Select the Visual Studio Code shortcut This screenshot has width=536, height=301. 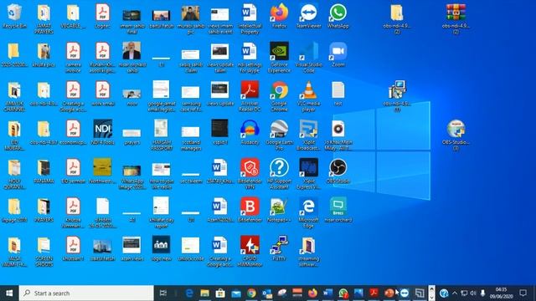point(308,57)
